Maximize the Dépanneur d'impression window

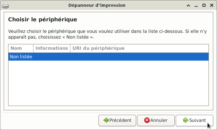pyautogui.click(x=204, y=5)
